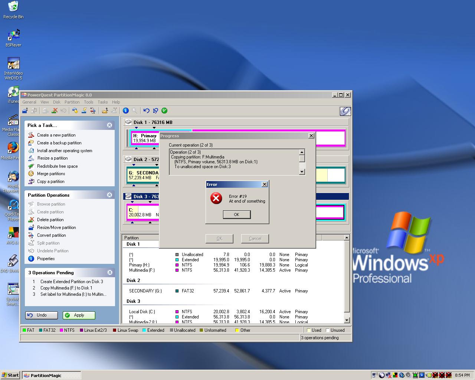Screen dimensions: 475x380
Task: Click the green checkmark Apply changes toolbar icon
Action: click(x=164, y=111)
